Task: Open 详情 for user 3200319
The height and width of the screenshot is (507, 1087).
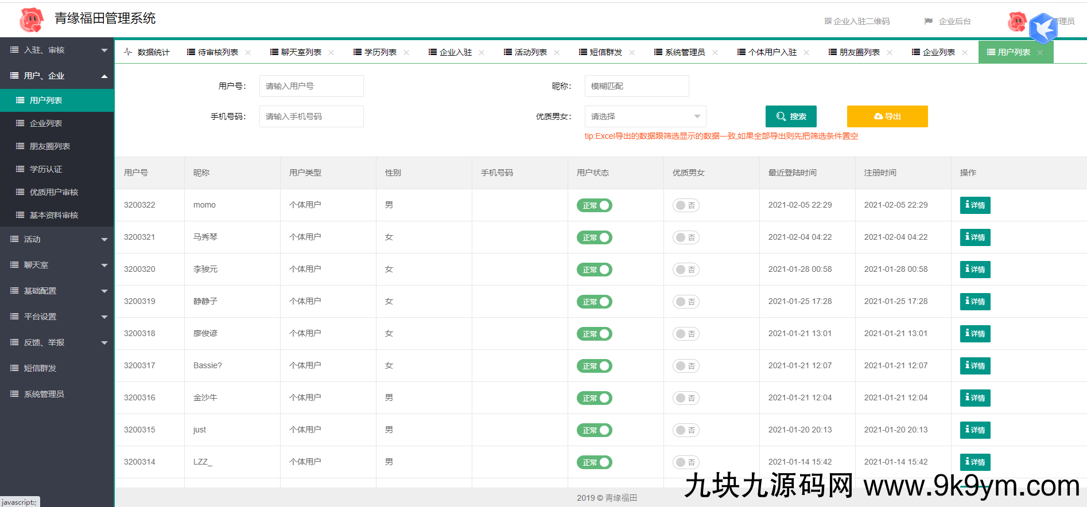Action: 975,302
